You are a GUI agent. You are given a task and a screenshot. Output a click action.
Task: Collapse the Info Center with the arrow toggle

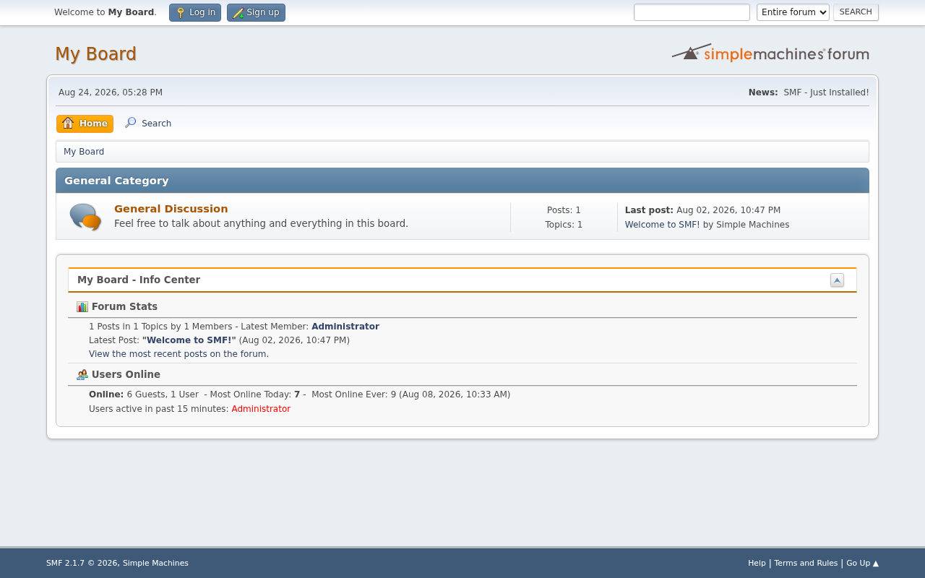837,280
